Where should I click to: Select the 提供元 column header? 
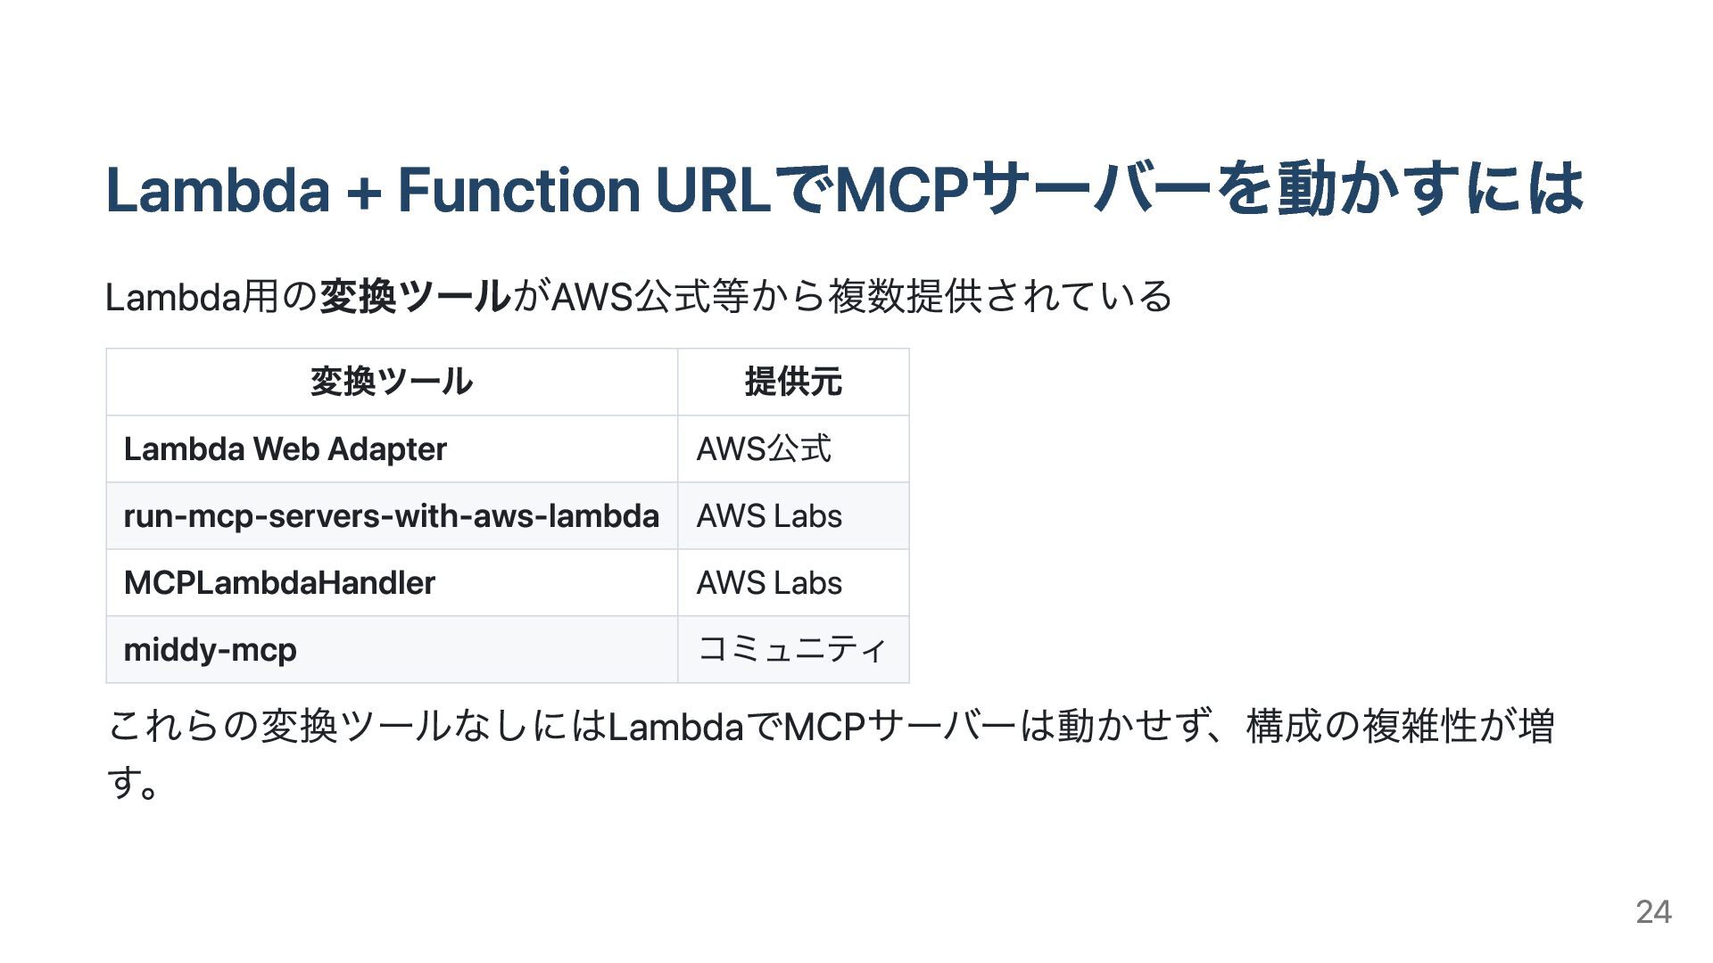pyautogui.click(x=792, y=382)
